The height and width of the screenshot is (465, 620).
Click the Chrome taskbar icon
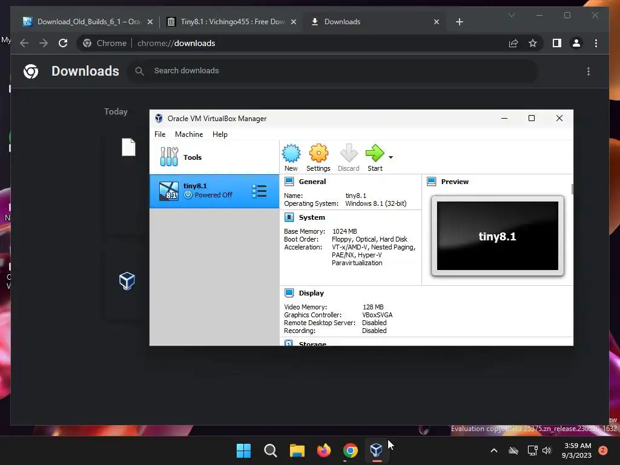[x=351, y=450]
